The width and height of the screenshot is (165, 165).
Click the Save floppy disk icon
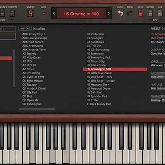(141, 13)
